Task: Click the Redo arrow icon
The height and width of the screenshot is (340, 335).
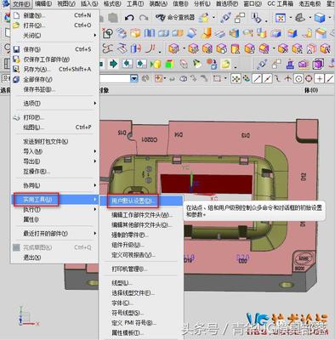Action: [x=144, y=18]
